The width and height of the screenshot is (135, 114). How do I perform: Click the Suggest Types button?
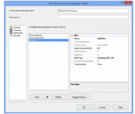80,97
